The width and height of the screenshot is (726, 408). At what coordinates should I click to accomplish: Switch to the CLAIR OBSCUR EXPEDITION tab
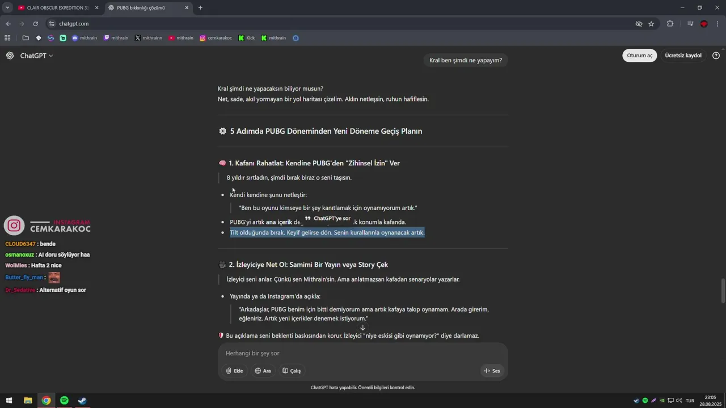[x=54, y=8]
